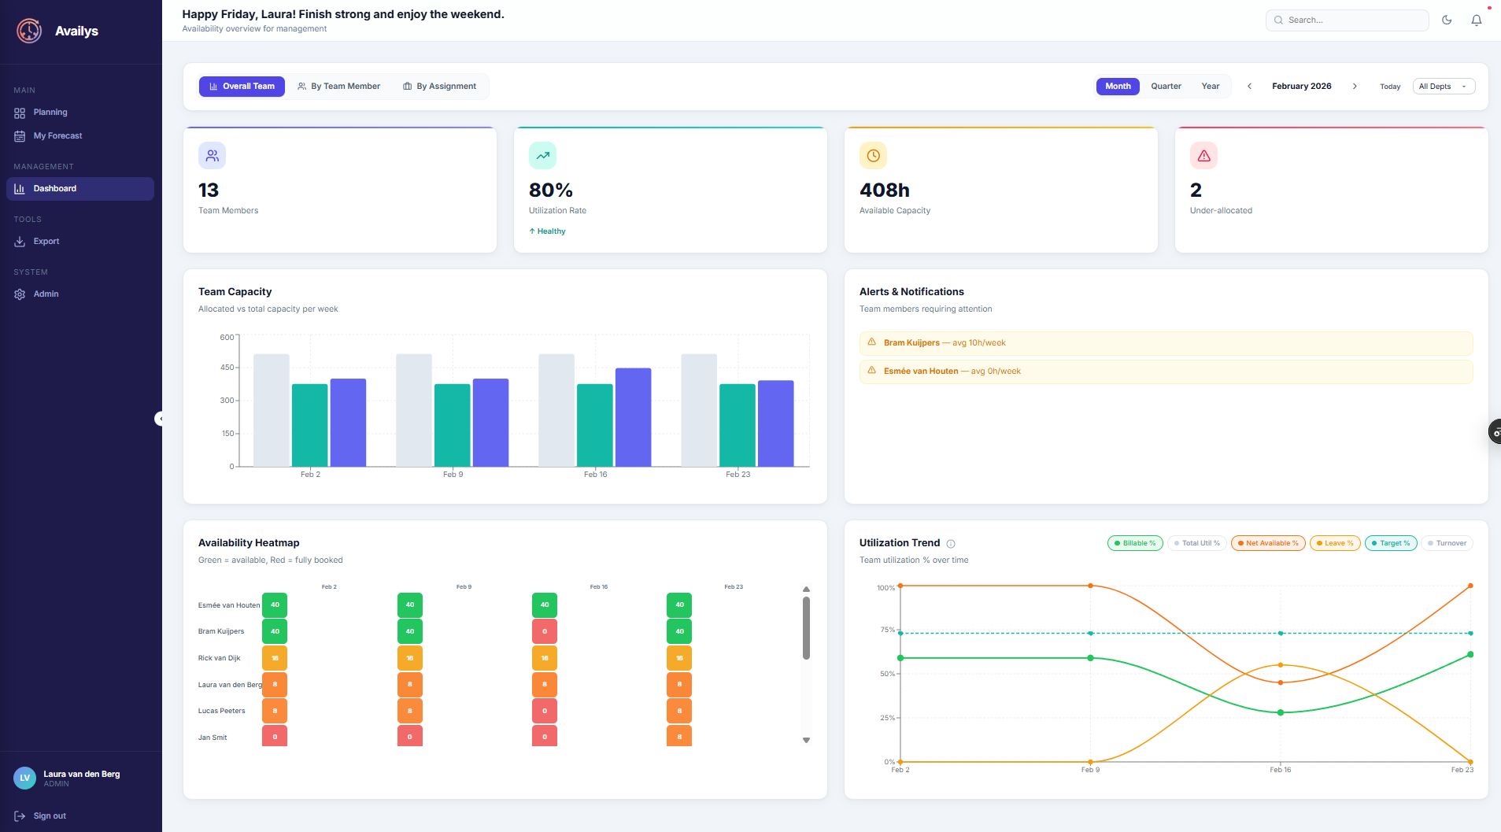Toggle the Billable % series pill
The width and height of the screenshot is (1501, 832).
pyautogui.click(x=1135, y=543)
